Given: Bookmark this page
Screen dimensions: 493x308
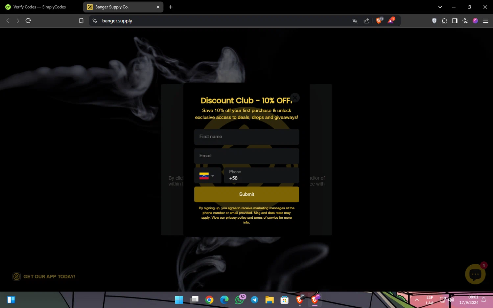Looking at the screenshot, I should click(81, 21).
